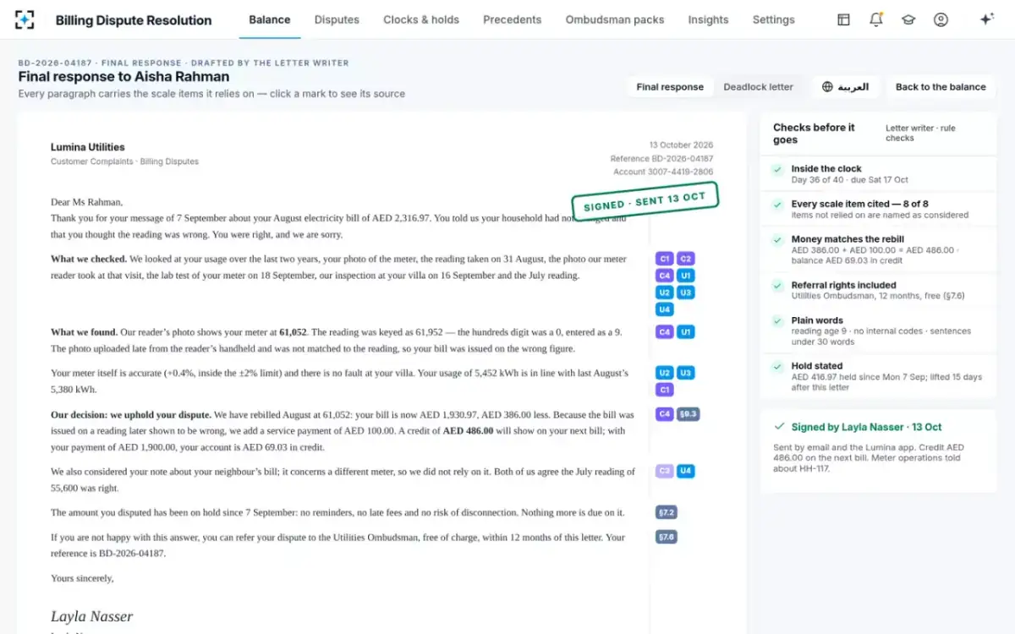Click 'Money matches the rebill' check row
This screenshot has width=1015, height=634.
[x=878, y=250]
